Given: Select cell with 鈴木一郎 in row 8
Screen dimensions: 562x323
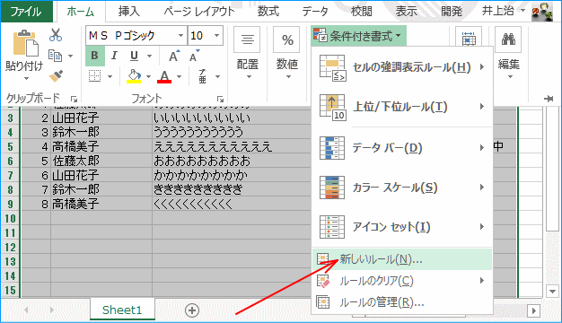Looking at the screenshot, I should 101,189.
